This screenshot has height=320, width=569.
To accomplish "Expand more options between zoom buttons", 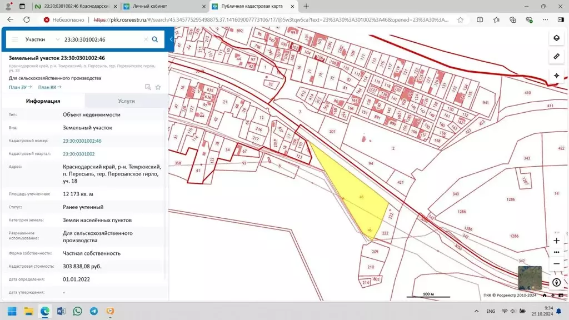I will click(556, 252).
